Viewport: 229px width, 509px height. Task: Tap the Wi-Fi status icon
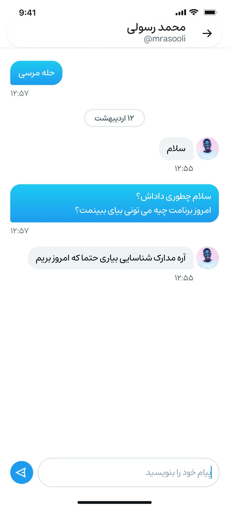point(194,12)
